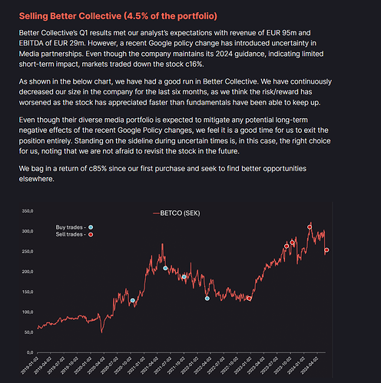
Task: Click the Selling Better Collective heading
Action: pos(118,16)
